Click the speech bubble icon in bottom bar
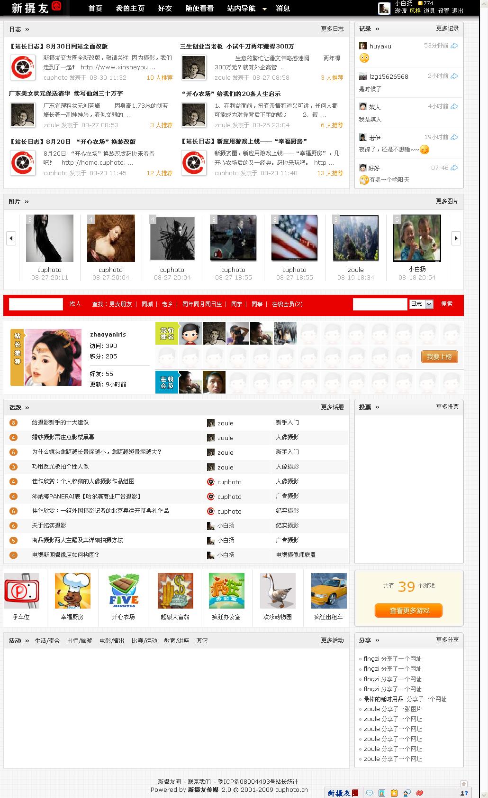488x798 pixels. [x=370, y=793]
